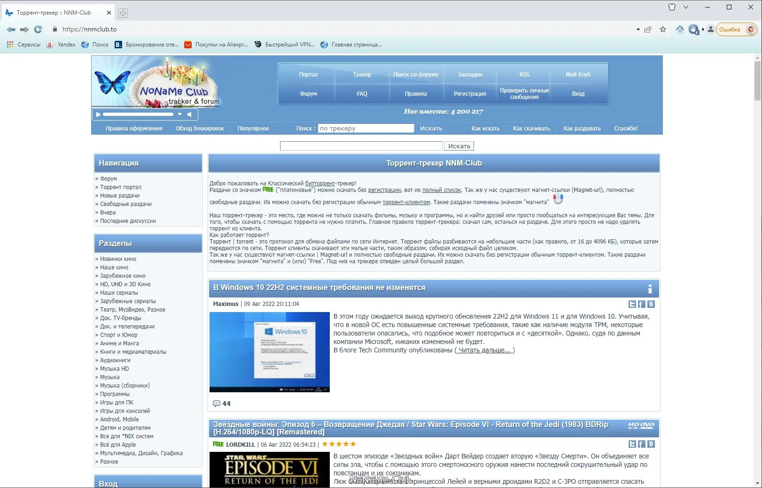The height and width of the screenshot is (488, 762).
Task: Start playback in the site audio player
Action: click(98, 114)
